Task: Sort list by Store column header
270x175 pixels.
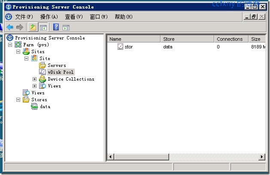Action: click(187, 39)
